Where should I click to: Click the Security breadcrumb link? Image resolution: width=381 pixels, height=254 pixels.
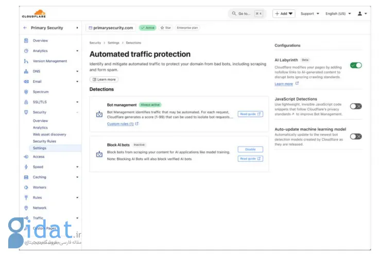tap(95, 43)
